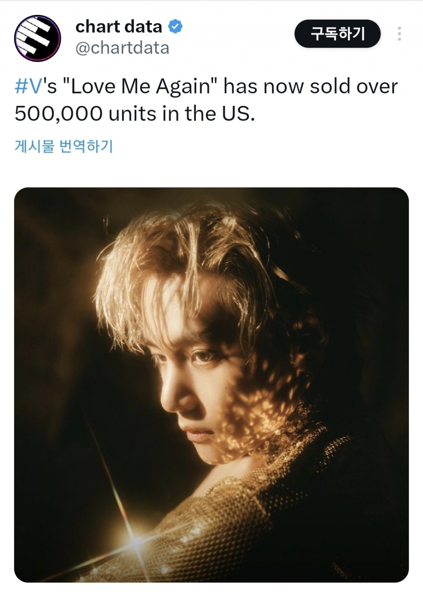The width and height of the screenshot is (423, 592).
Task: Open the attached V photo
Action: pyautogui.click(x=211, y=384)
